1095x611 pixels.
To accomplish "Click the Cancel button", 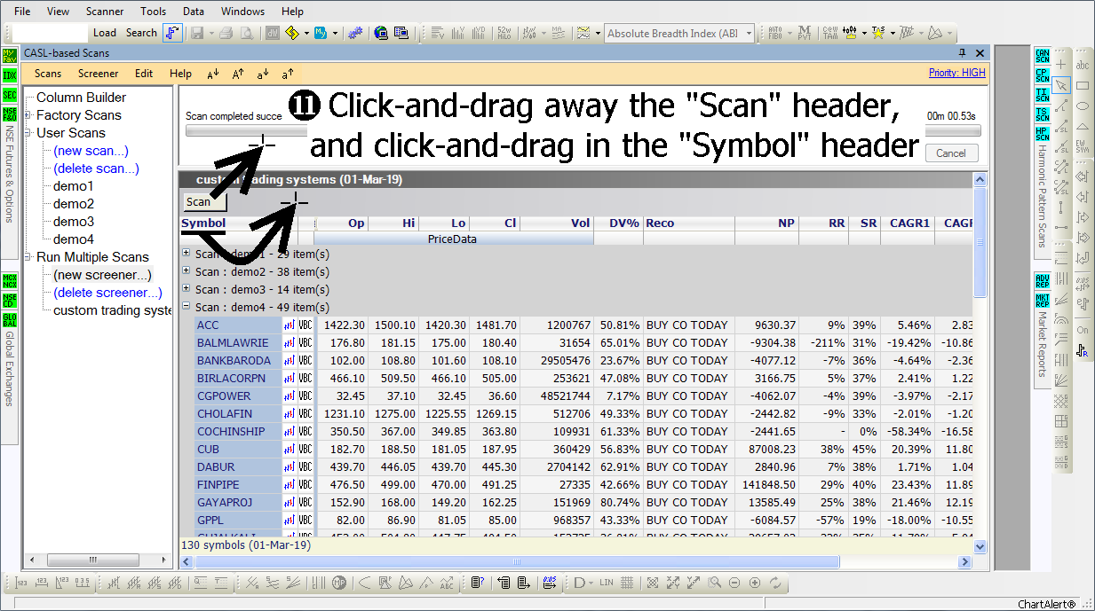I will pyautogui.click(x=951, y=153).
